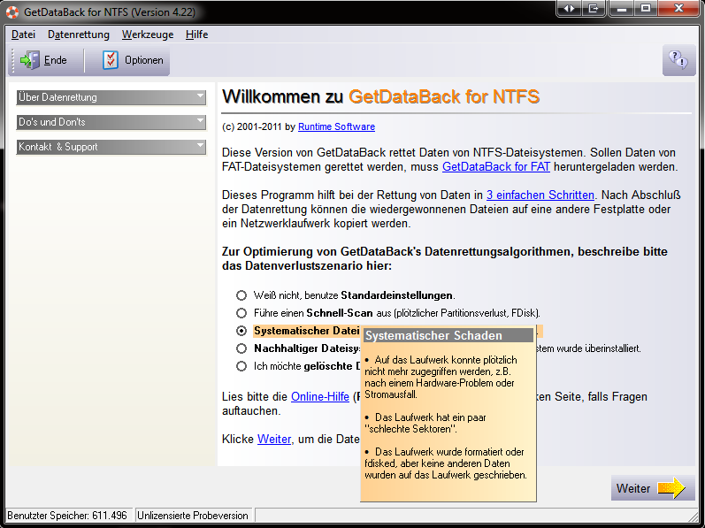Viewport: 705px width, 528px height.
Task: Click the Weiter button label
Action: [x=633, y=488]
